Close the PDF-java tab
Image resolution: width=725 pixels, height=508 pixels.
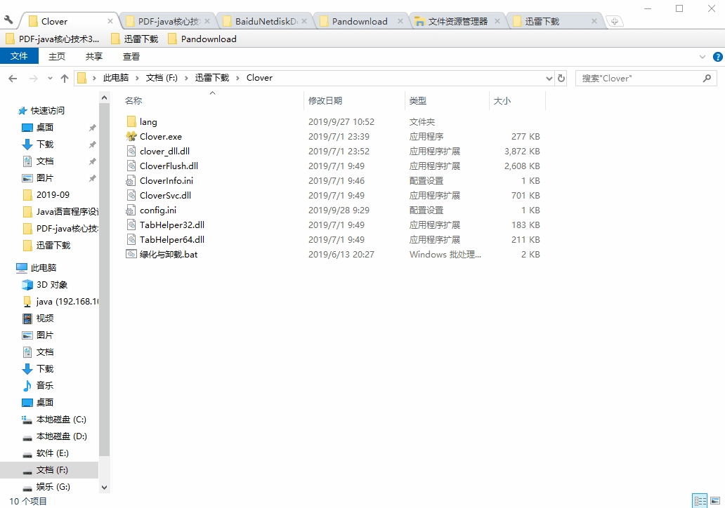(x=207, y=21)
